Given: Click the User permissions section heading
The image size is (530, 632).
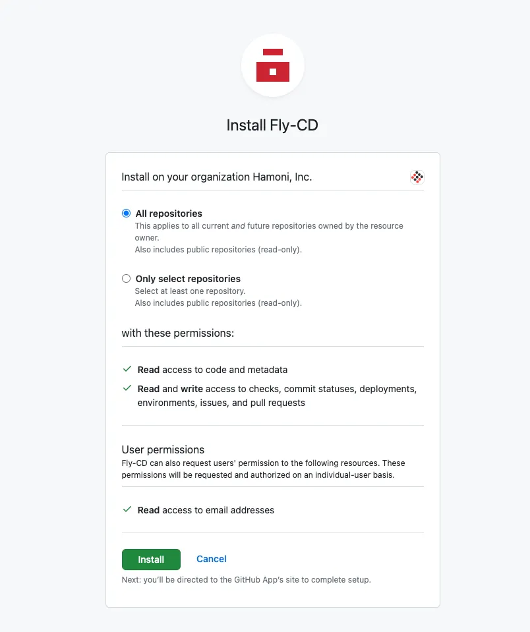Looking at the screenshot, I should (163, 449).
